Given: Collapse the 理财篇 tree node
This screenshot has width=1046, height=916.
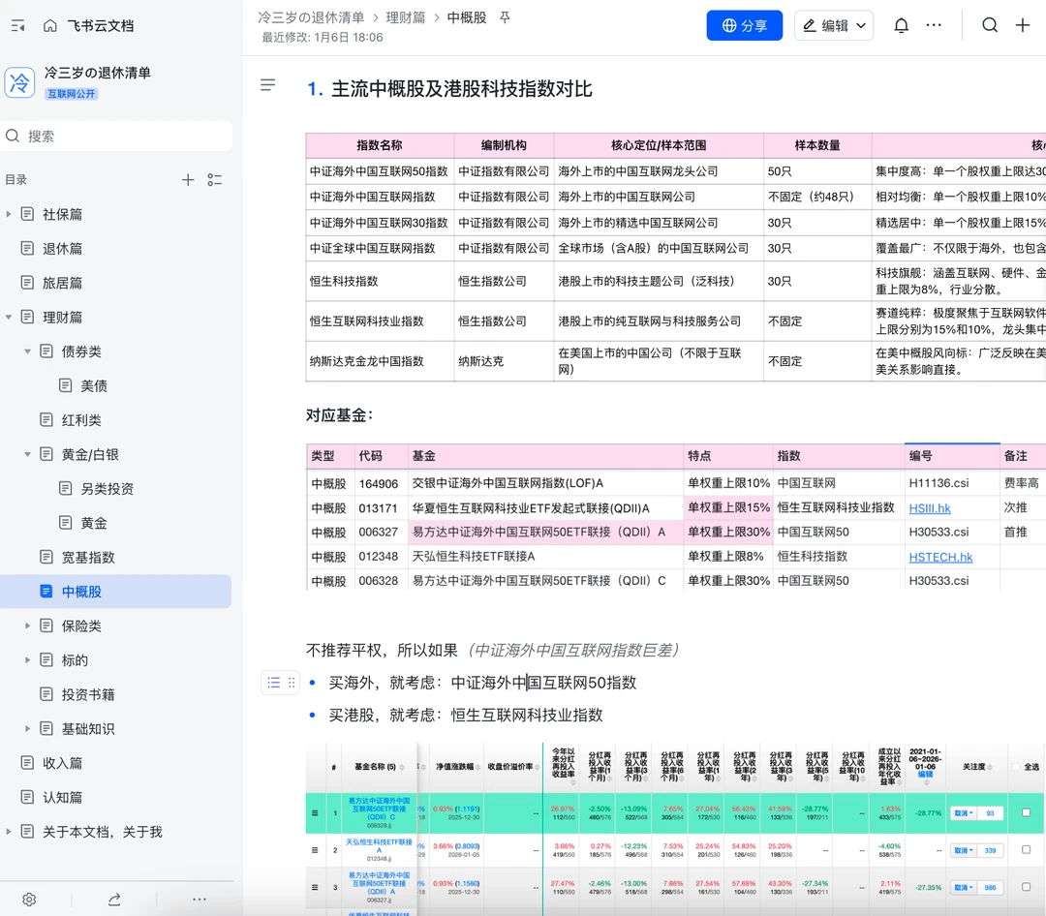Looking at the screenshot, I should (x=9, y=317).
